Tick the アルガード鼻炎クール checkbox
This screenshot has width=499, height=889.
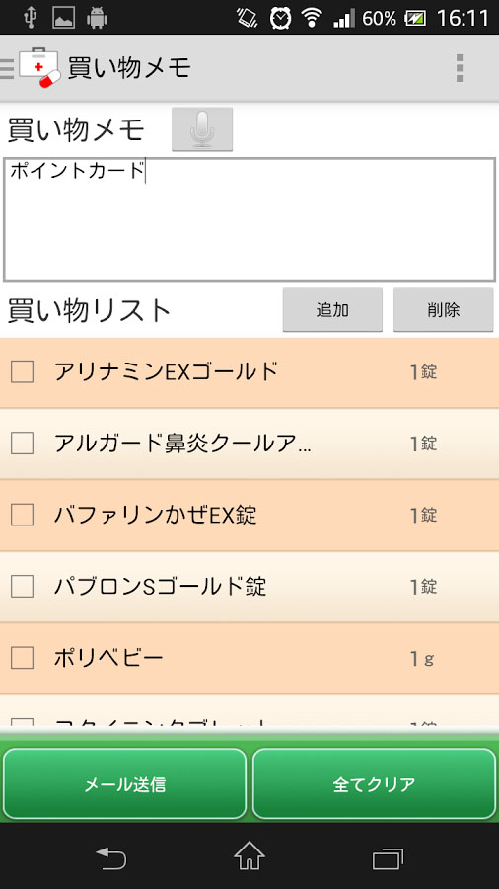click(x=22, y=444)
